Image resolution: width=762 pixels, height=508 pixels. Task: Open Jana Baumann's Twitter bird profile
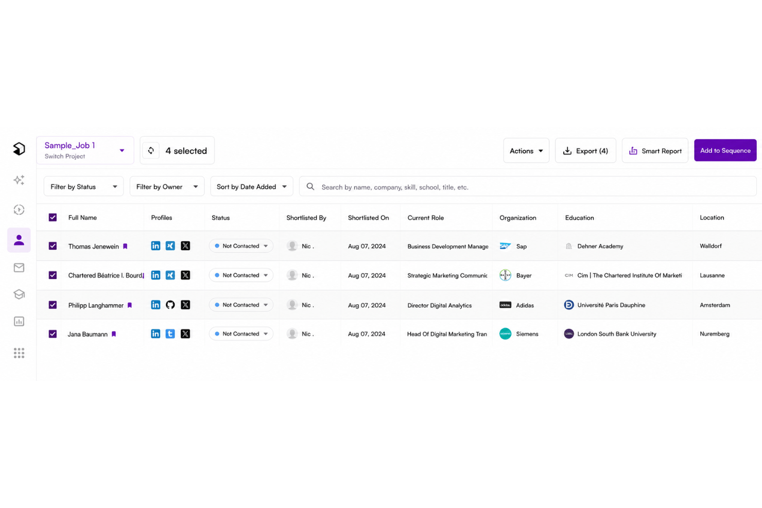(170, 334)
